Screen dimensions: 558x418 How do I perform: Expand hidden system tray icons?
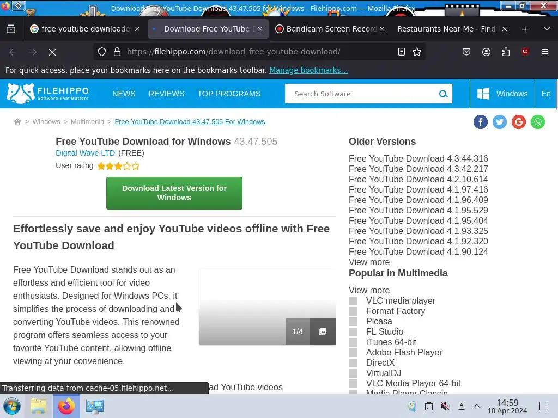477,406
